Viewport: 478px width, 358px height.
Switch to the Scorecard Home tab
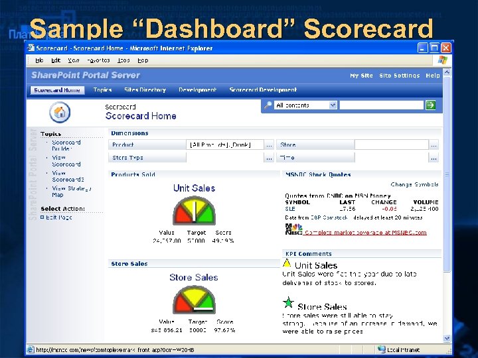point(57,90)
